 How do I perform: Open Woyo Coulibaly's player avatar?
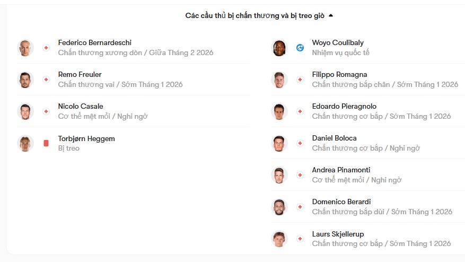tap(279, 48)
